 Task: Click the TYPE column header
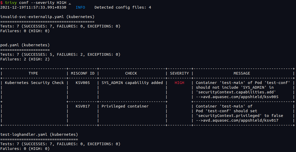pos(33,73)
